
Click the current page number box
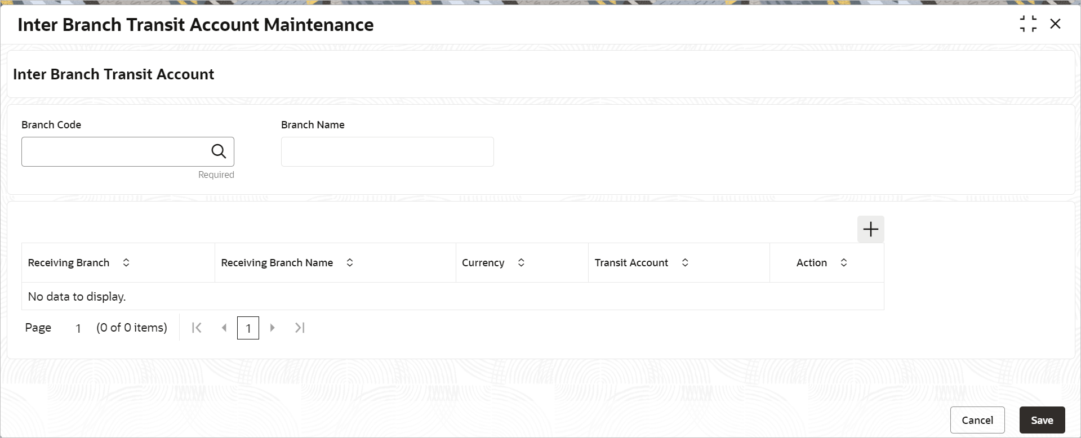[x=248, y=328]
